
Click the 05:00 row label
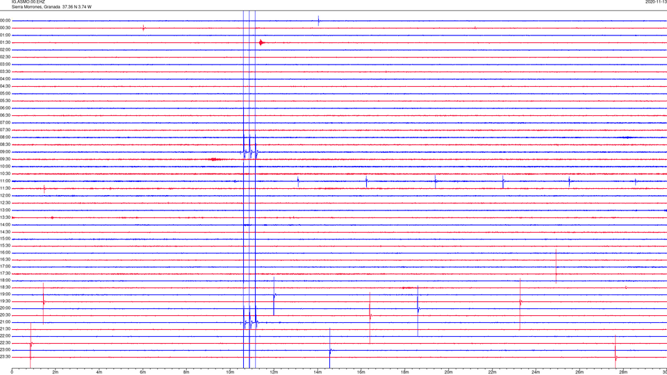pos(6,94)
